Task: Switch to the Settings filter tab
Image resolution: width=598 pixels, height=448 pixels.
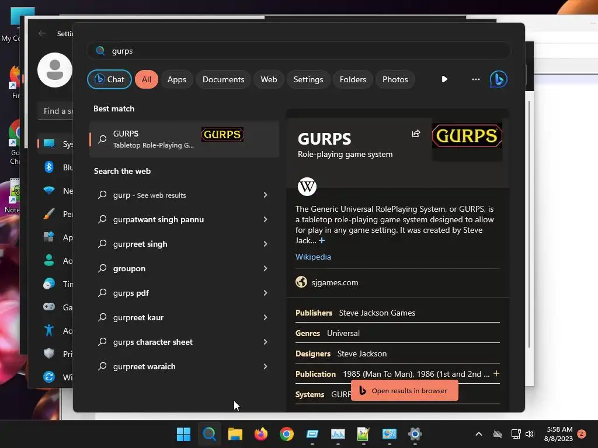Action: [x=308, y=79]
